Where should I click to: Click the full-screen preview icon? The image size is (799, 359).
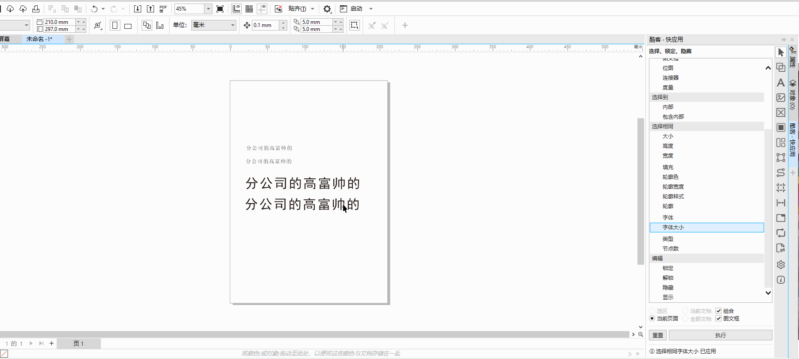(x=220, y=9)
